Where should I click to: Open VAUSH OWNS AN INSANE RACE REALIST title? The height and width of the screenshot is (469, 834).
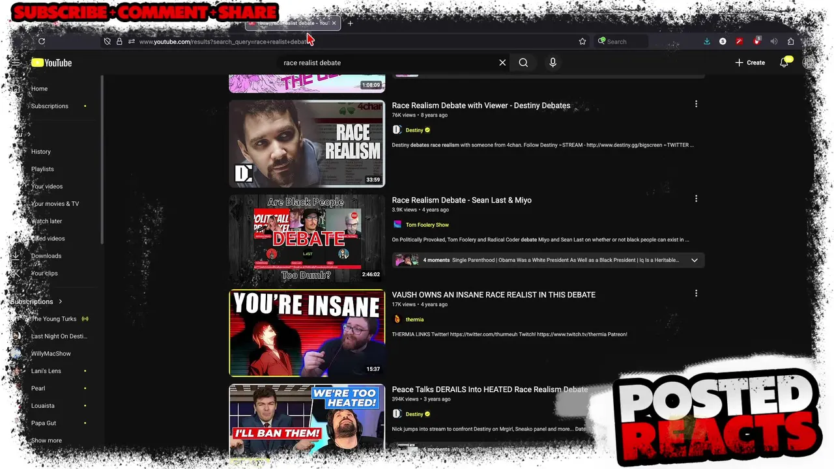[x=493, y=295]
